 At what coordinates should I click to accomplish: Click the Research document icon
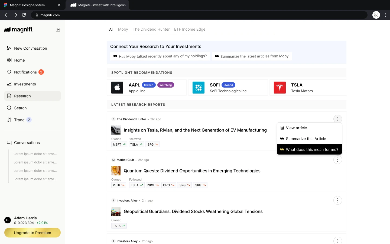[x=9, y=96]
